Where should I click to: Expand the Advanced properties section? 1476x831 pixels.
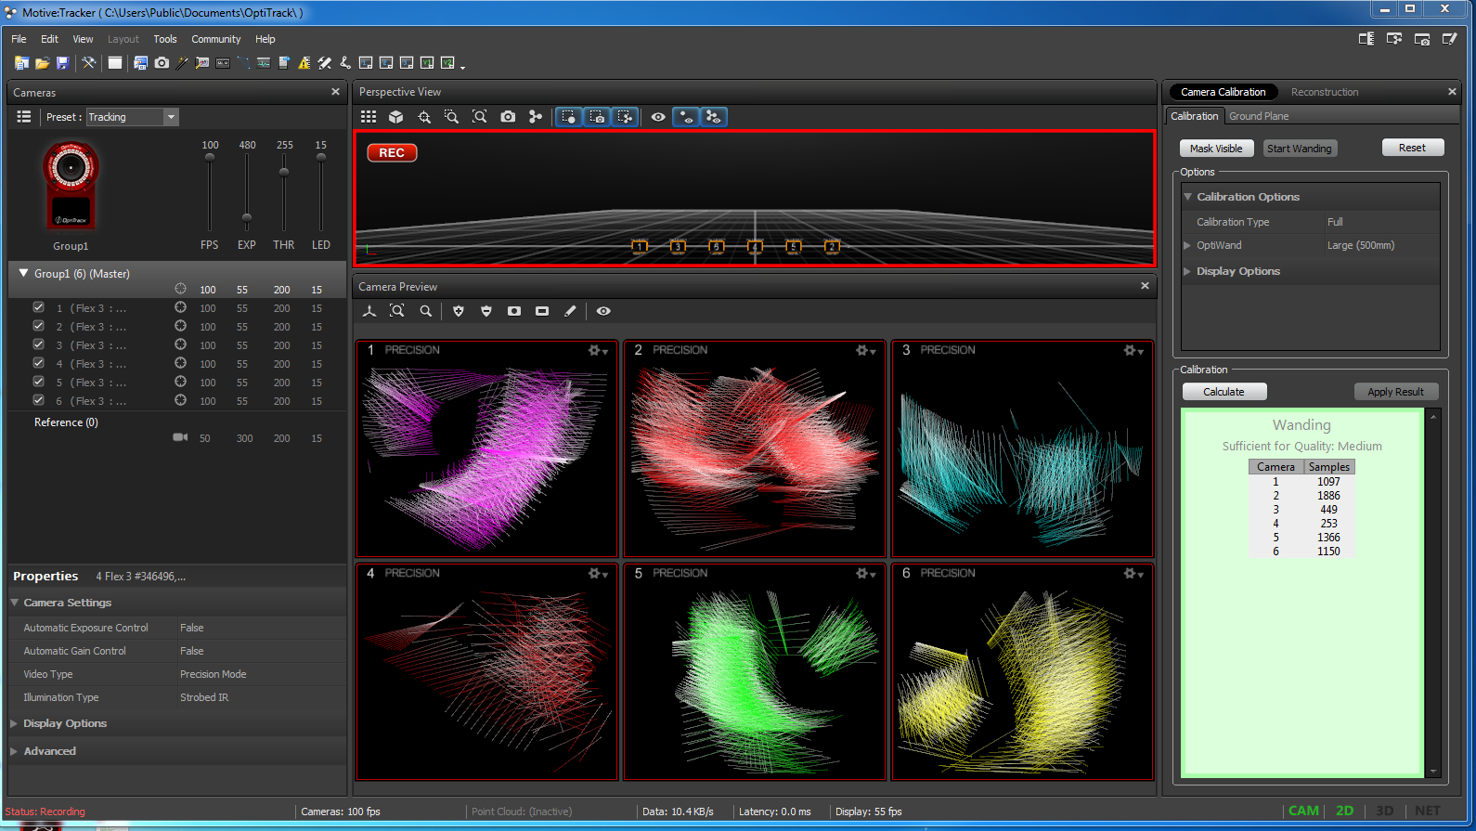click(14, 751)
